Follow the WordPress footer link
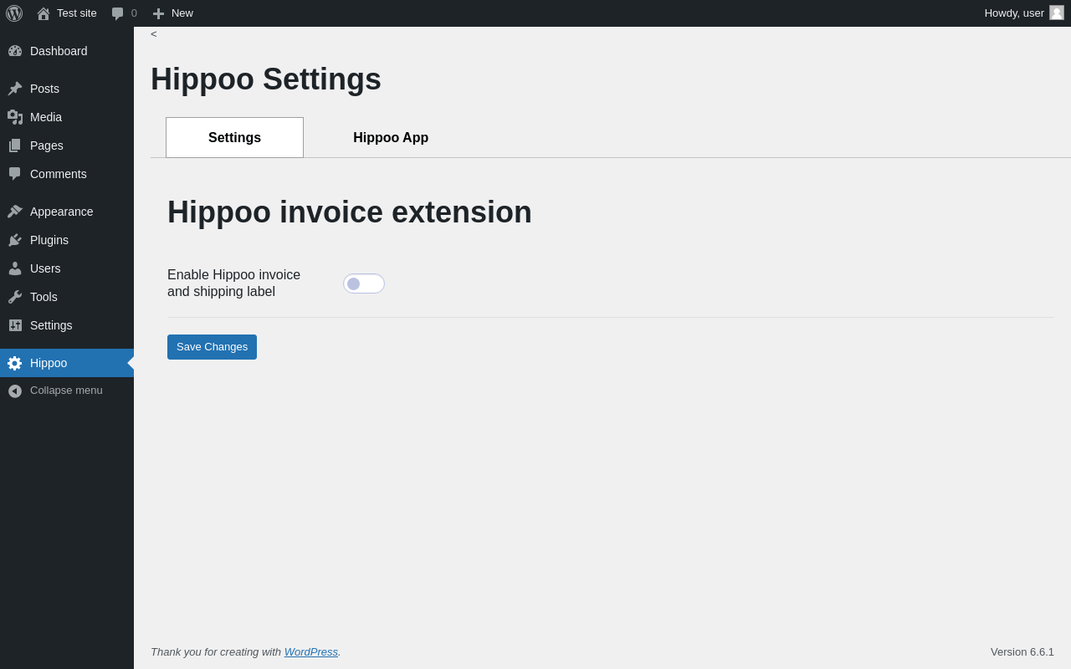Screen dimensions: 1071x669 pos(310,652)
